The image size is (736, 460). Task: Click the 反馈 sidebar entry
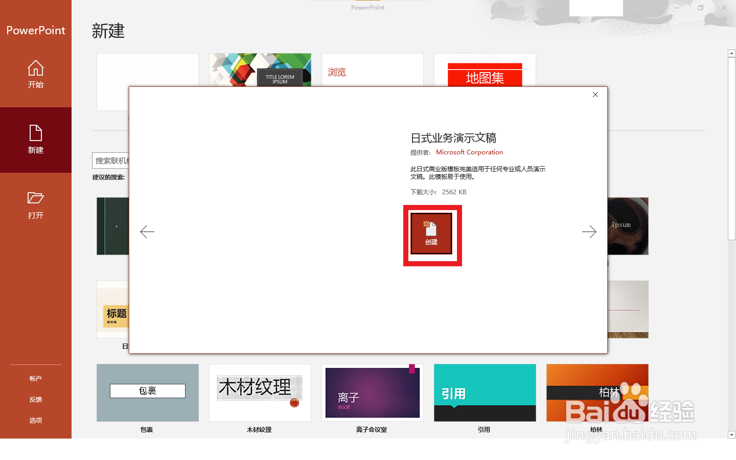point(36,400)
